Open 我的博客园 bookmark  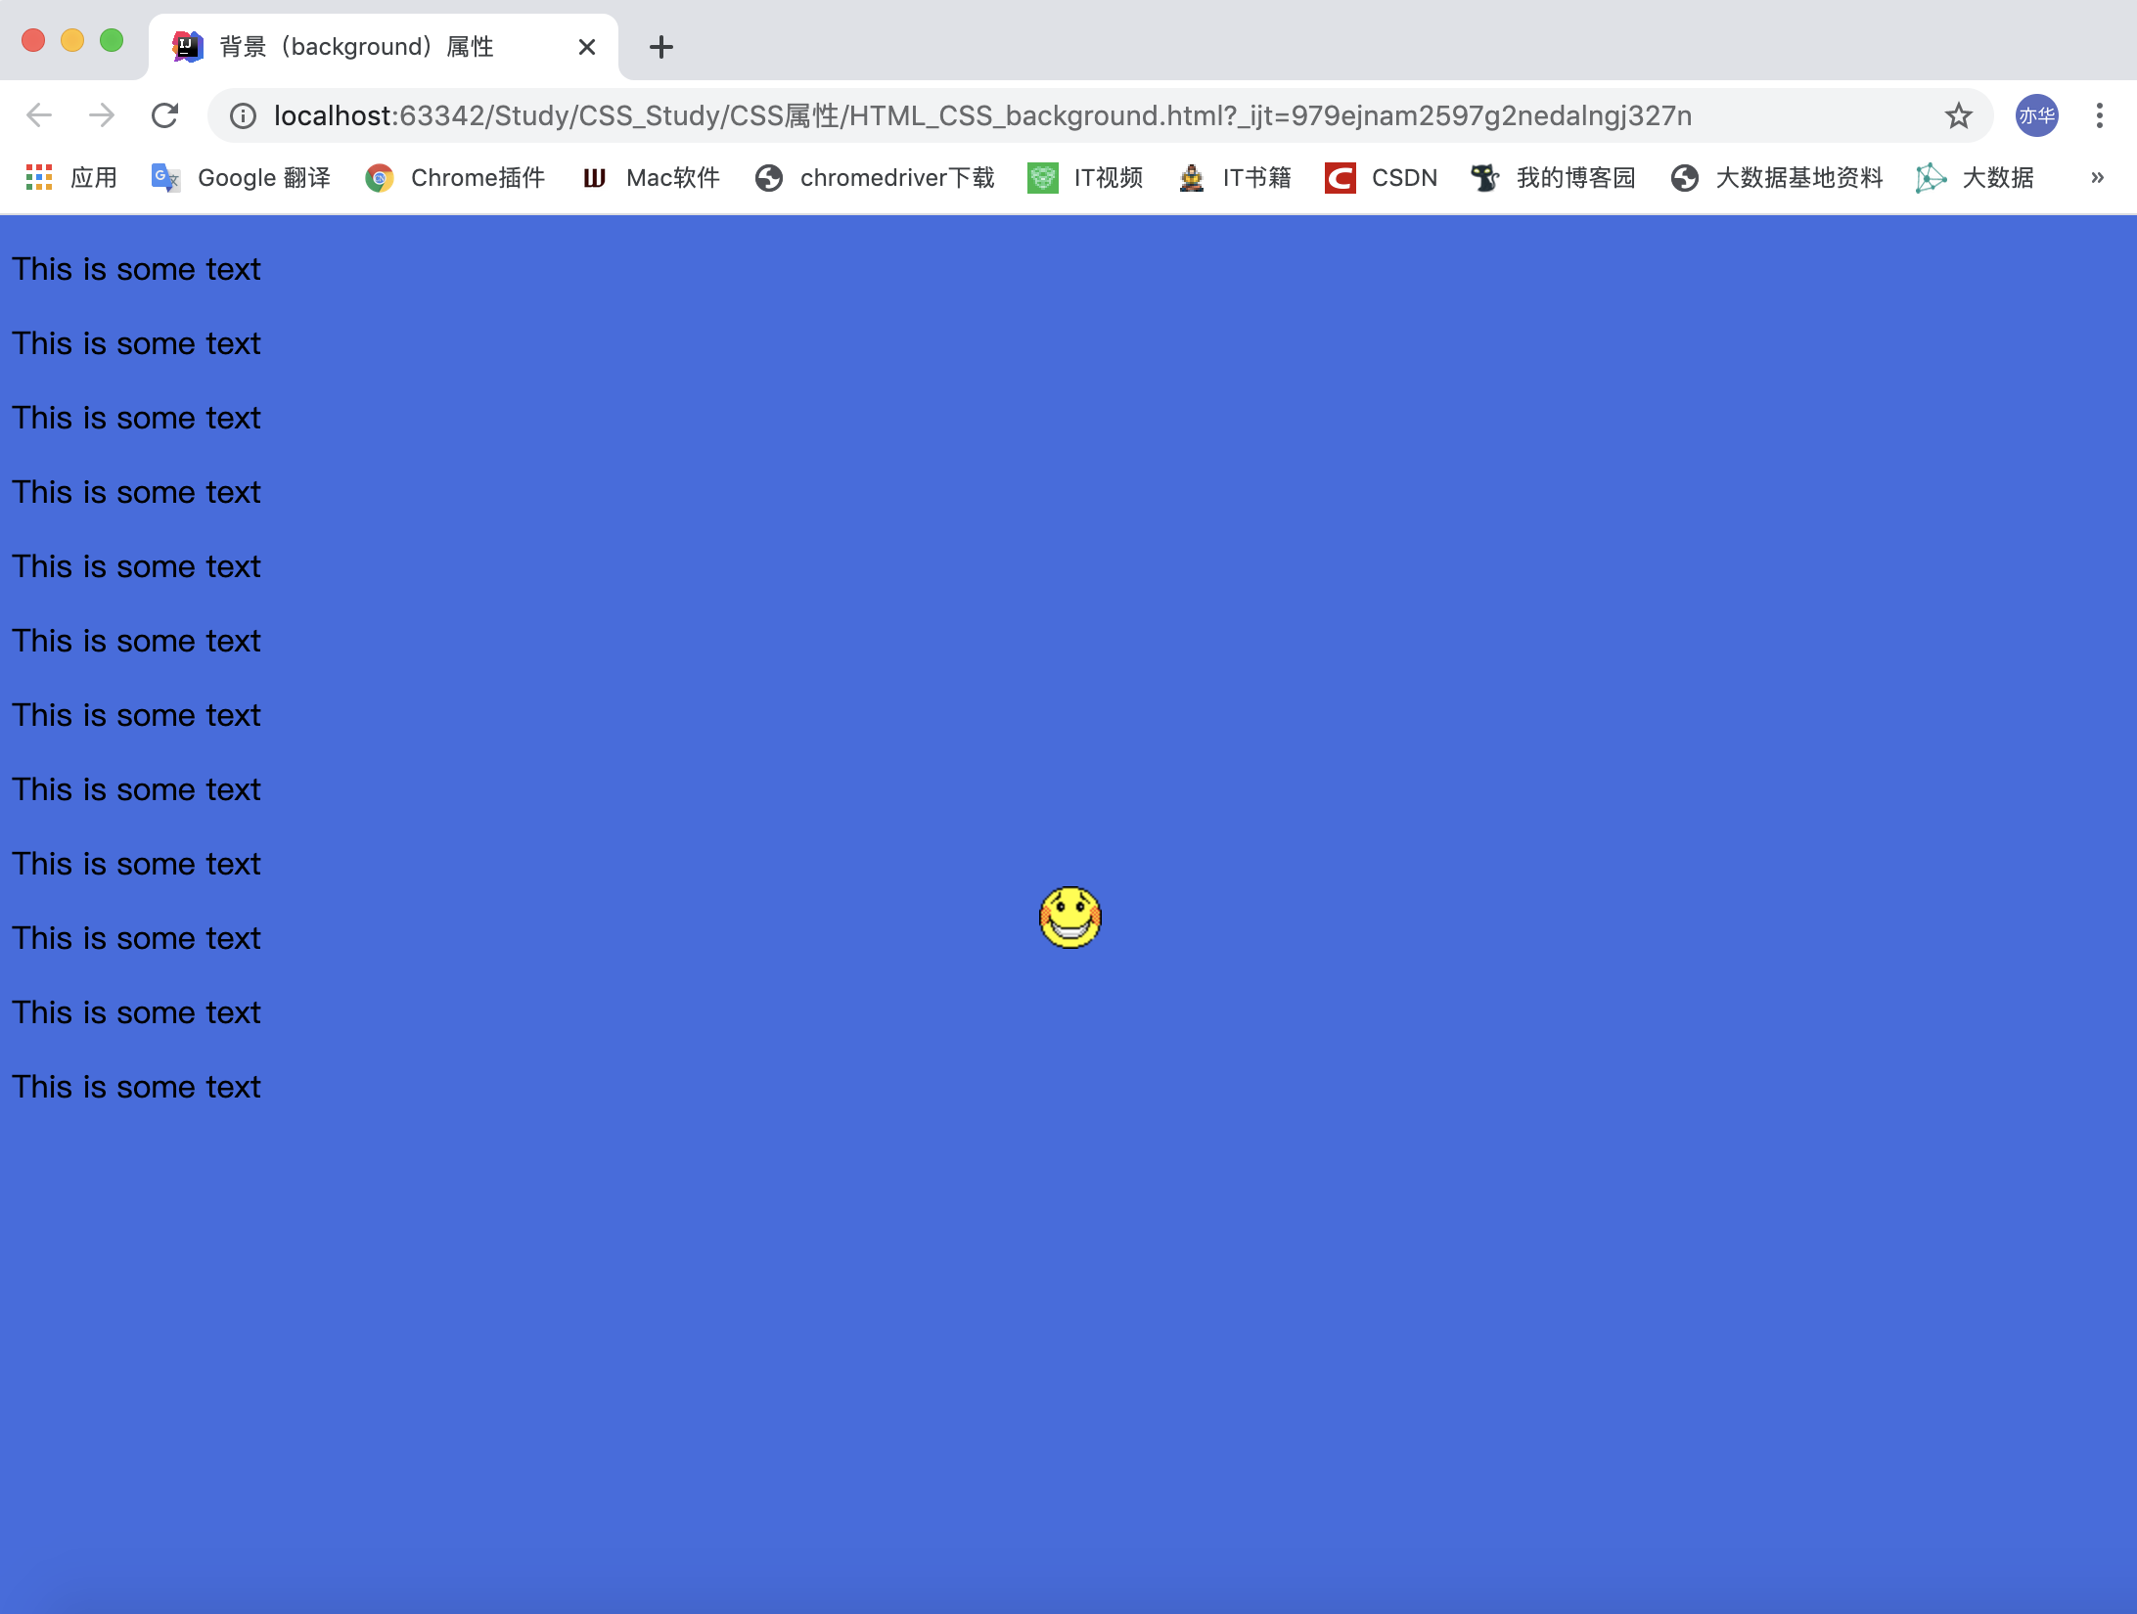pyautogui.click(x=1554, y=178)
